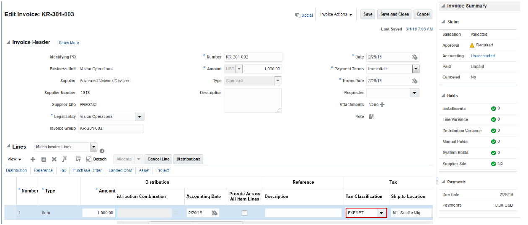Collapse the Status section
The height and width of the screenshot is (225, 528).
(x=444, y=22)
